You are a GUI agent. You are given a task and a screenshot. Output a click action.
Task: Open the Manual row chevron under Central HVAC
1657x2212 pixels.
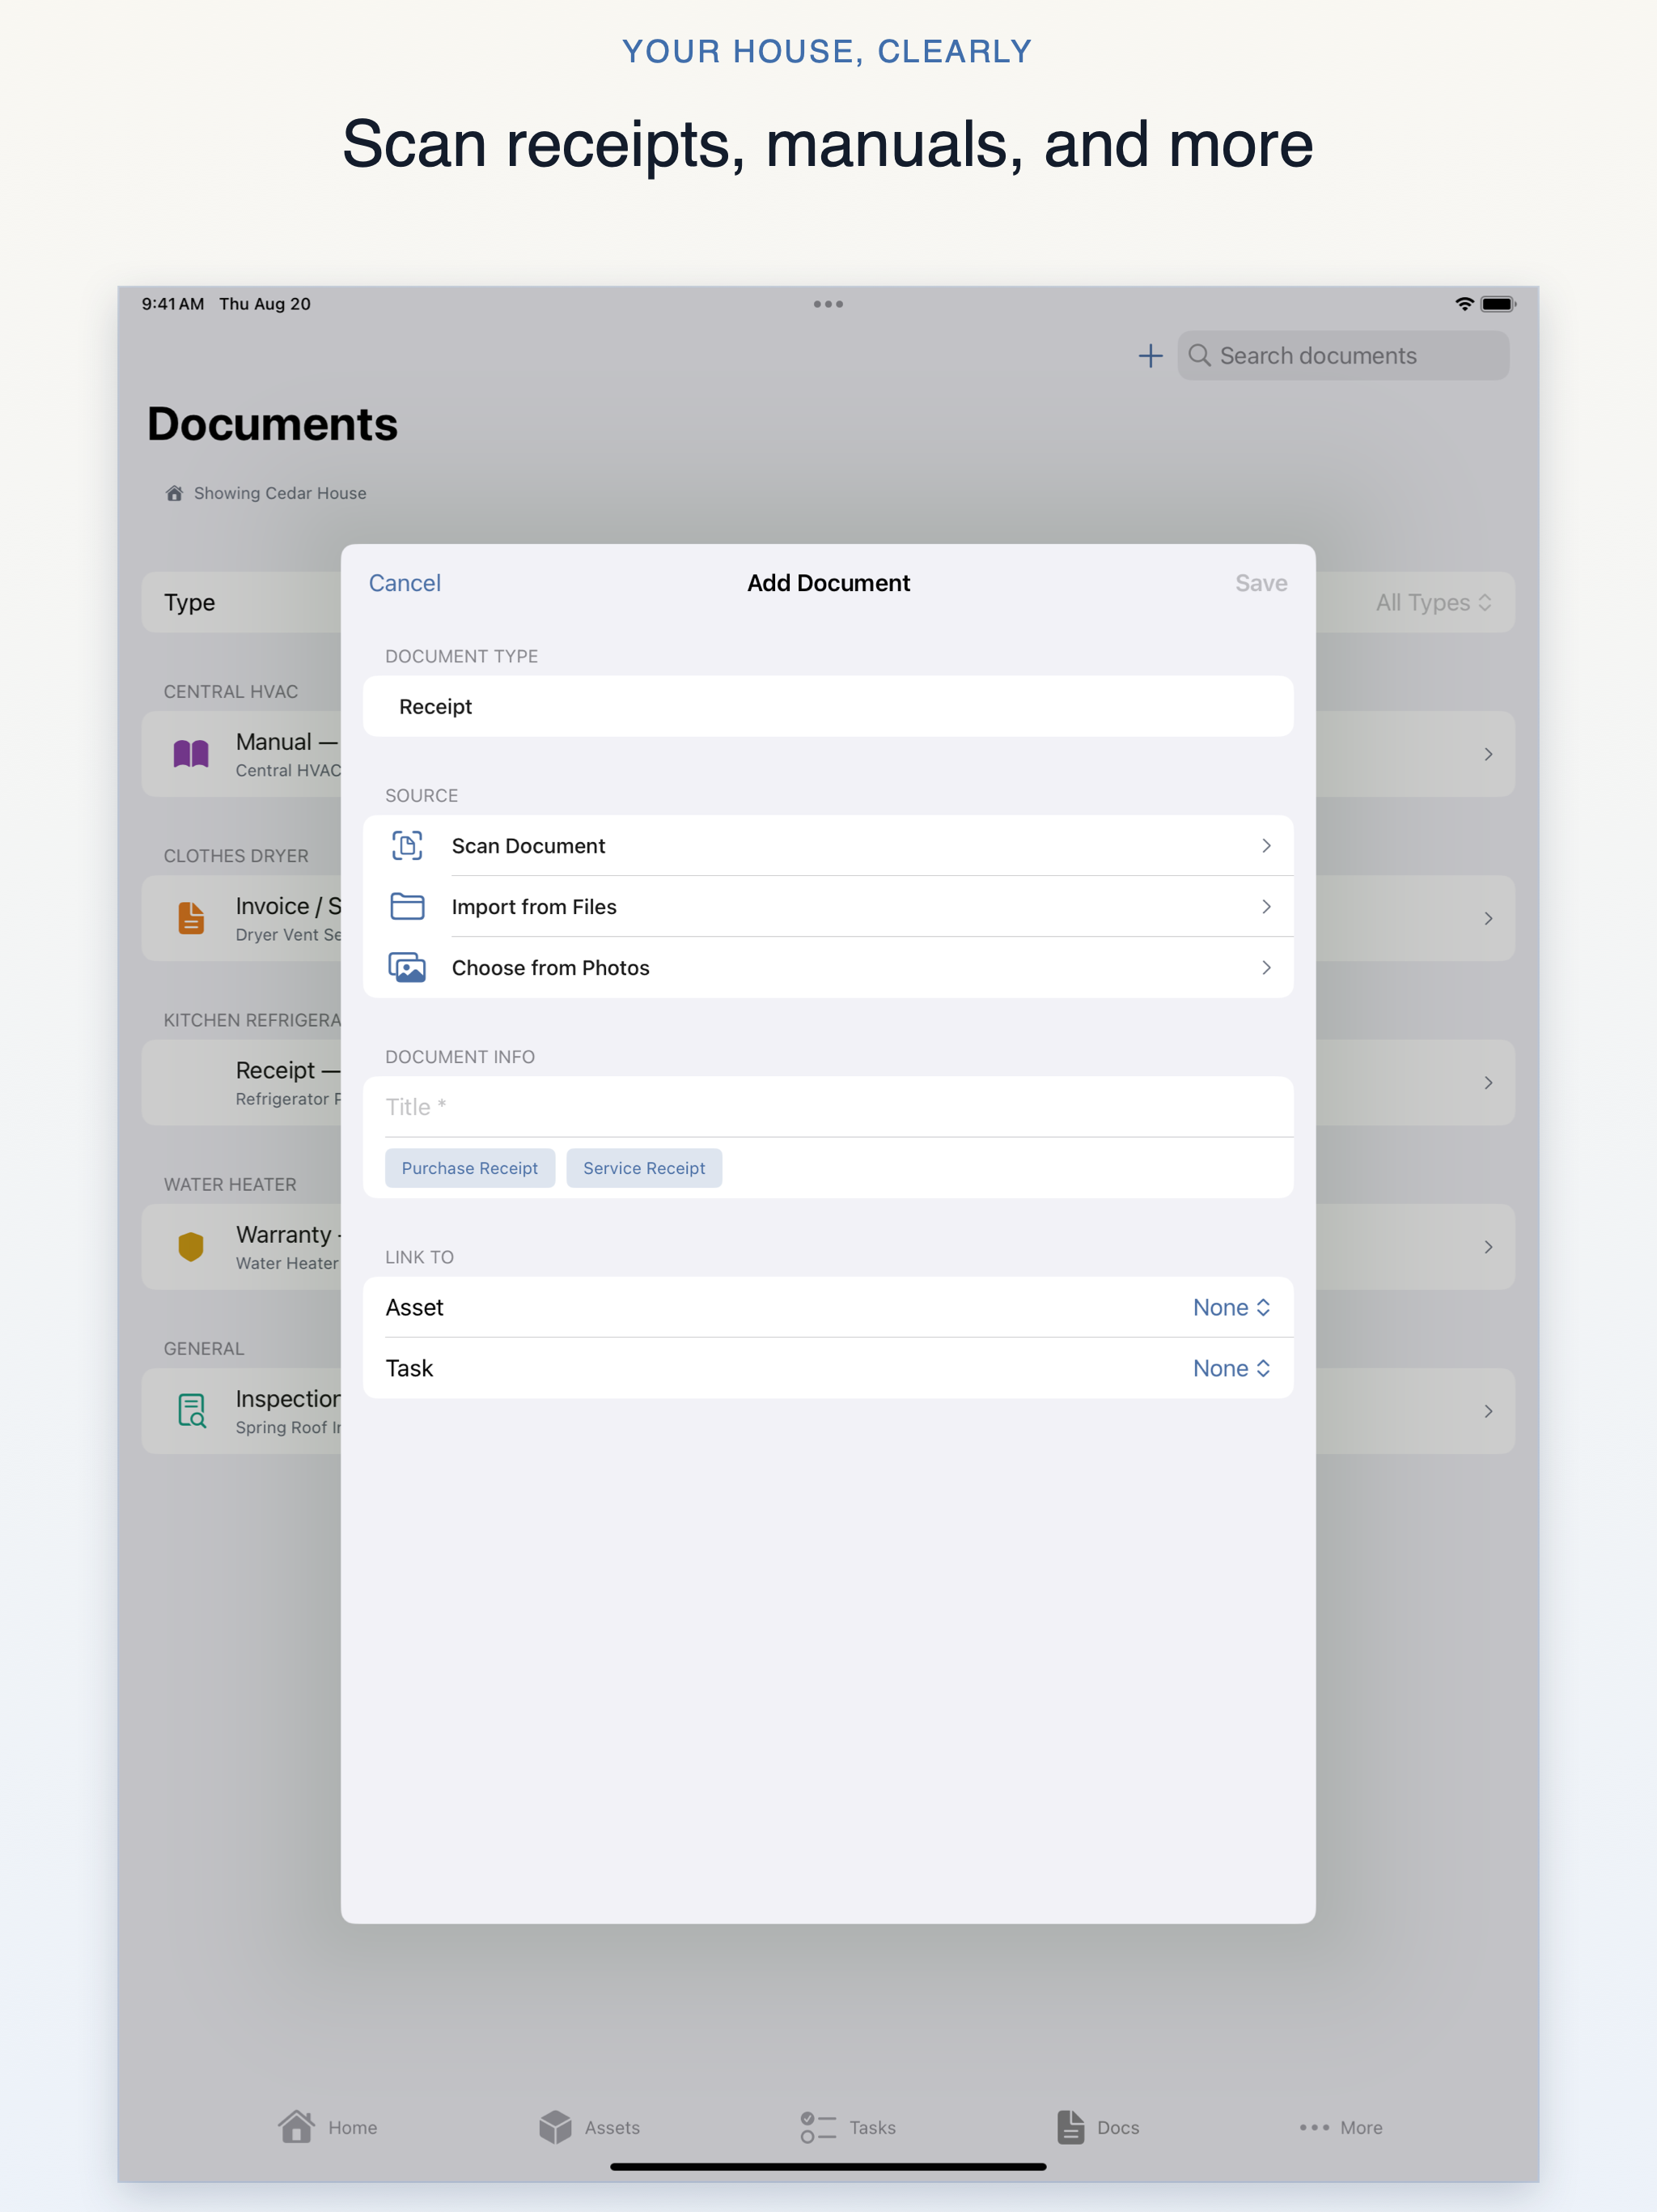(1488, 754)
